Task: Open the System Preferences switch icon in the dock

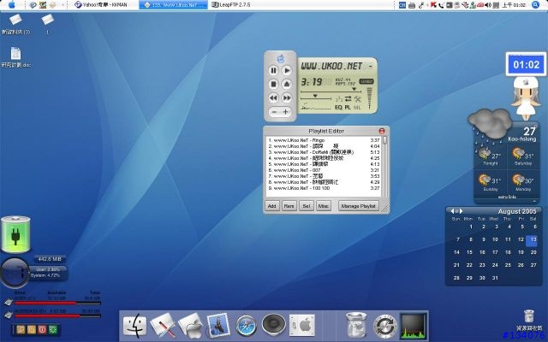Action: coord(302,325)
